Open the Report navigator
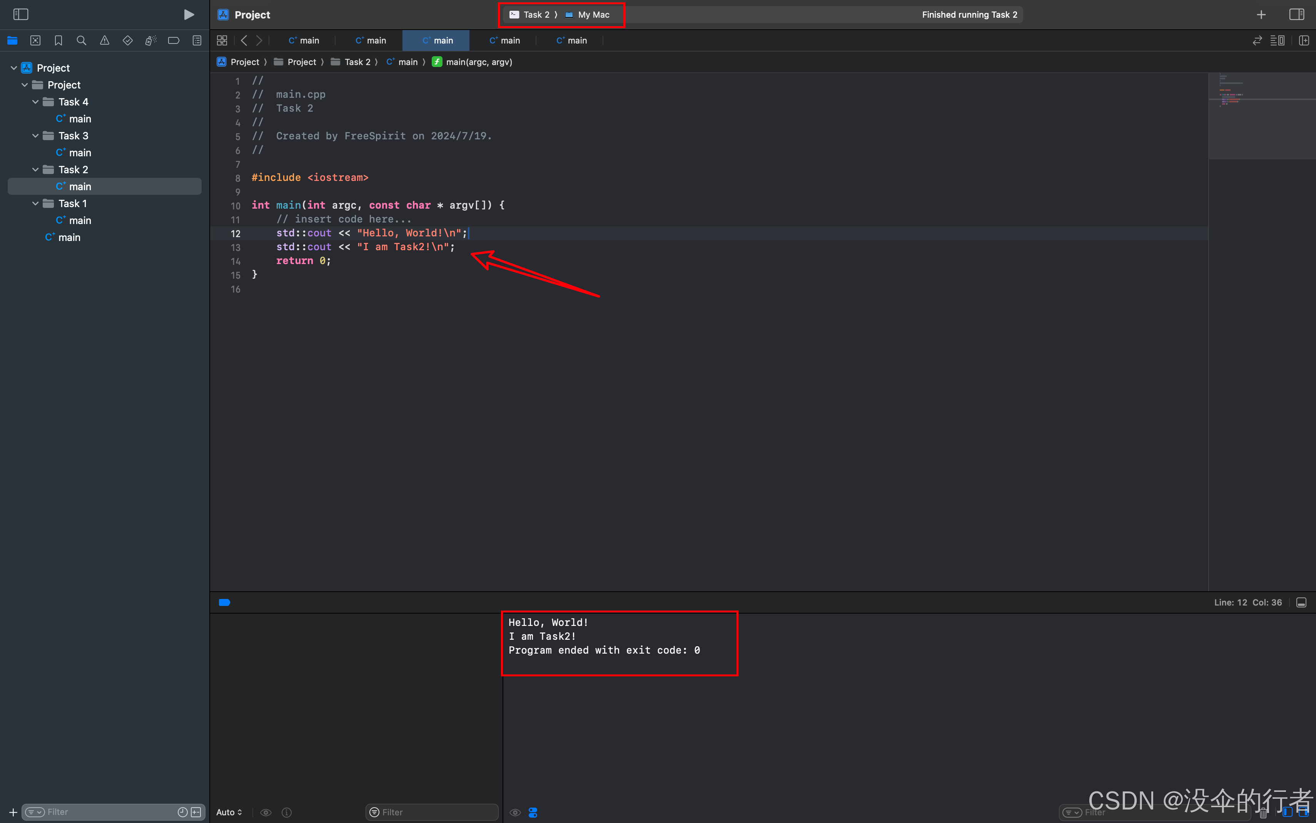 (x=197, y=40)
